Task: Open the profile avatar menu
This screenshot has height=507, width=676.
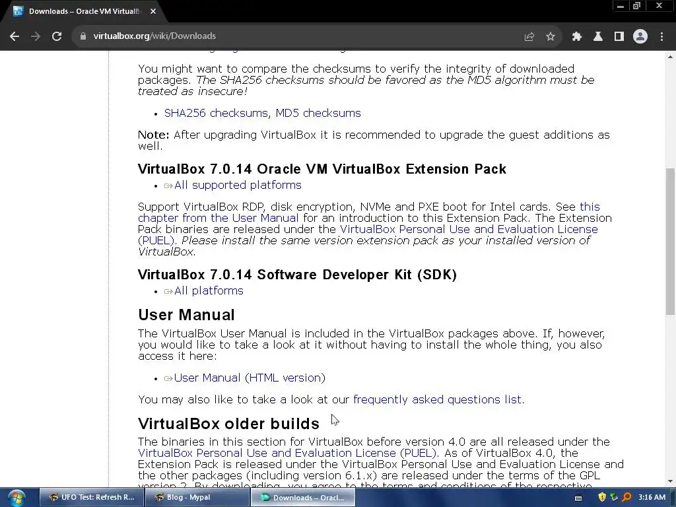Action: [640, 36]
